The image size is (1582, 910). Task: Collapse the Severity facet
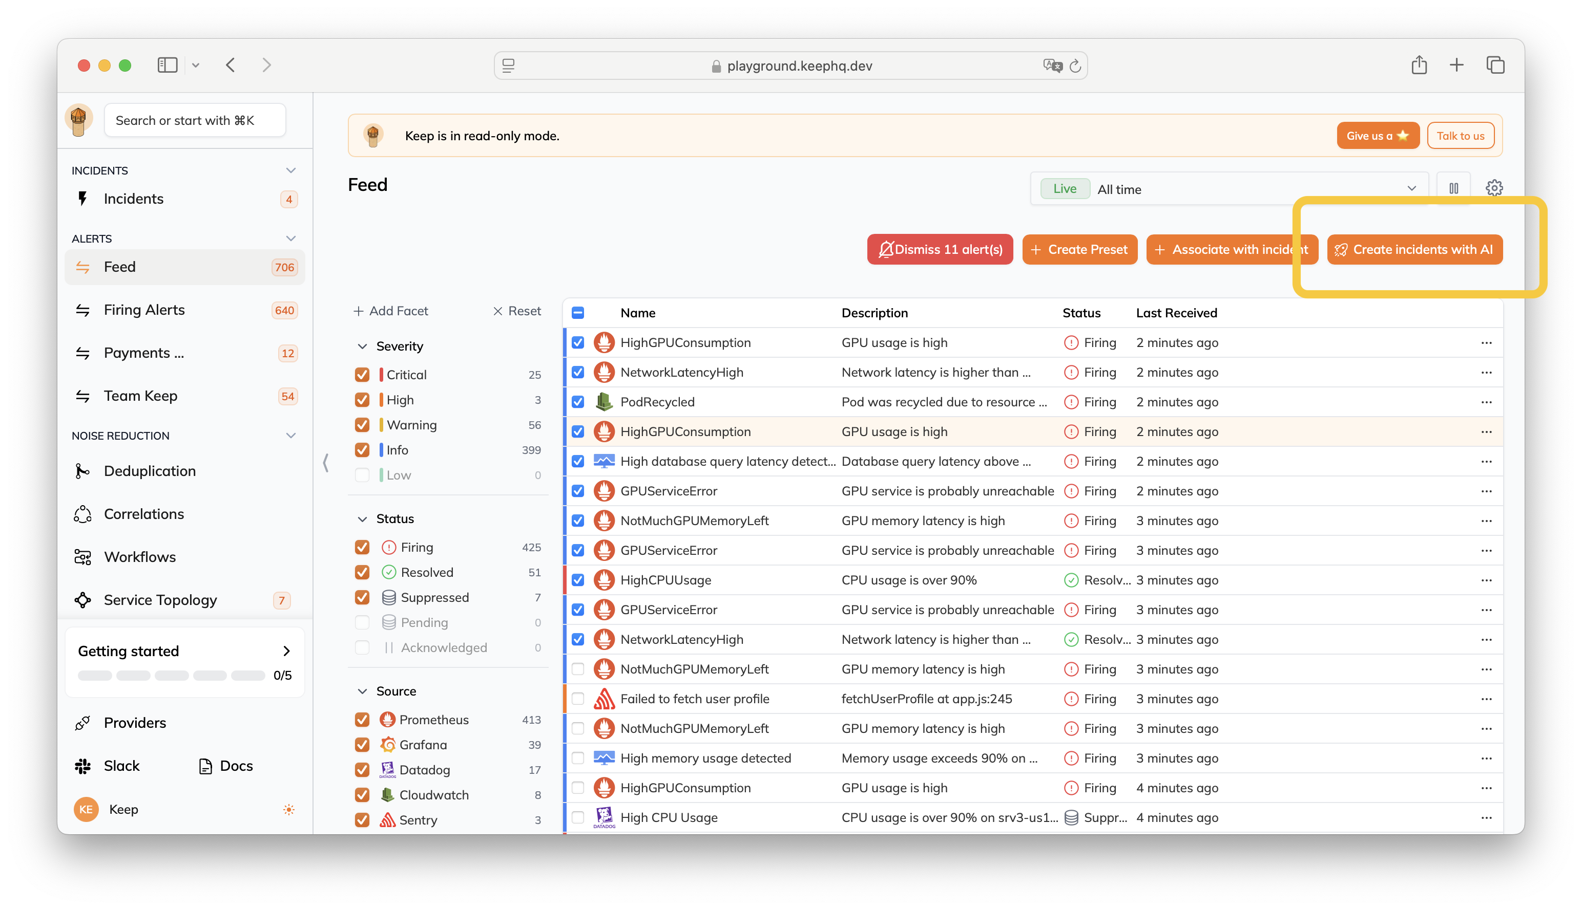click(x=362, y=346)
